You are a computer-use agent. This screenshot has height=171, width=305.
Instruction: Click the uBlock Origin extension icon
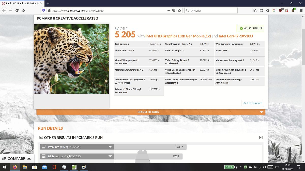[x=280, y=11]
